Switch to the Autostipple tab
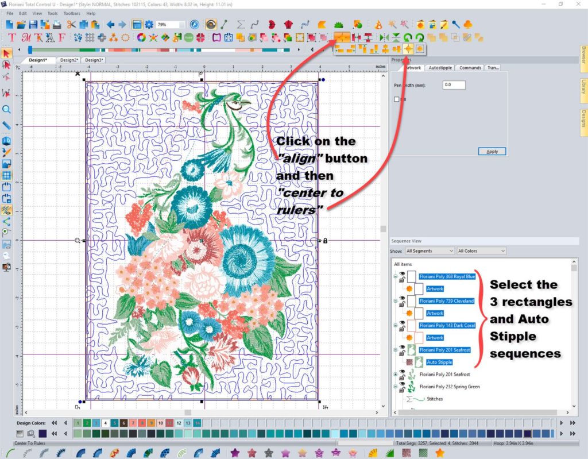Screen dimensions: 588x459 (x=440, y=68)
